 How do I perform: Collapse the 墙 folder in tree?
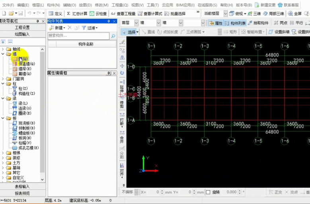pyautogui.click(x=3, y=54)
